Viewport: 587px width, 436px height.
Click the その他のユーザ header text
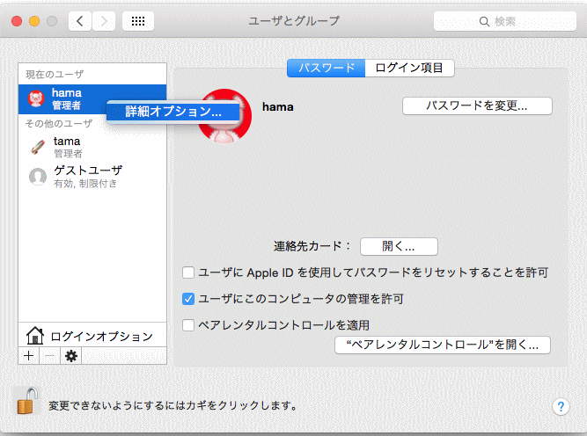pos(58,123)
